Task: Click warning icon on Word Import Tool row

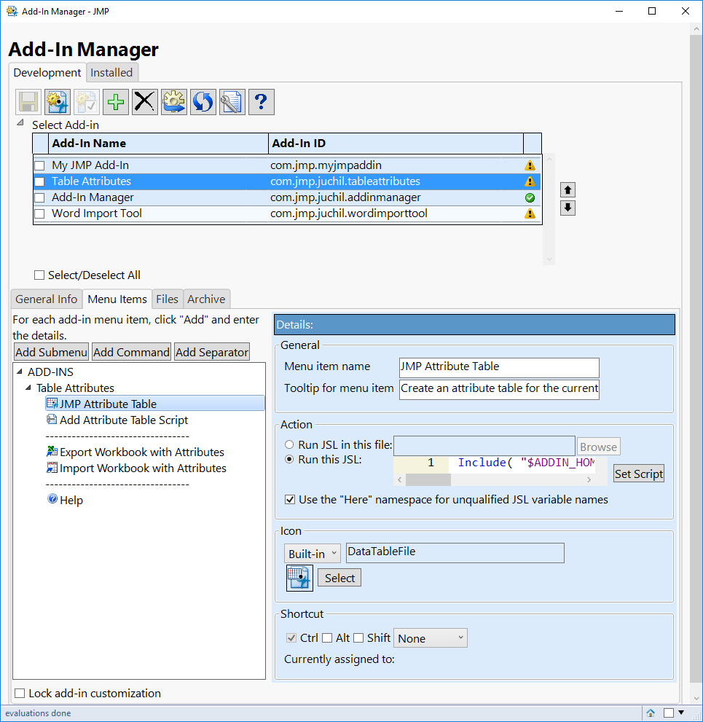Action: [530, 213]
